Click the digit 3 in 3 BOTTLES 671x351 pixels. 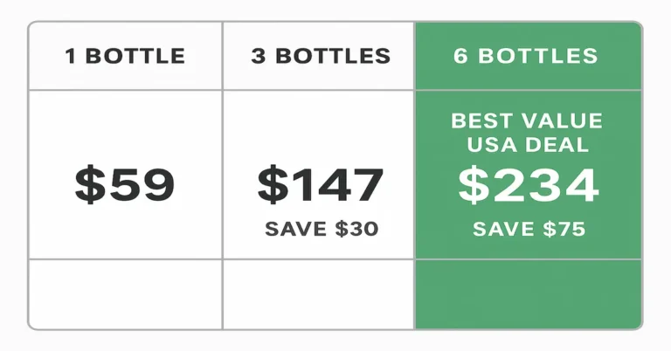[x=258, y=57]
